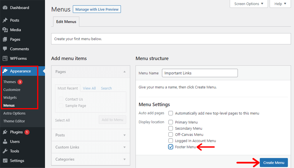Expand the Custom Links accordion section
This screenshot has width=294, height=168.
pos(89,147)
